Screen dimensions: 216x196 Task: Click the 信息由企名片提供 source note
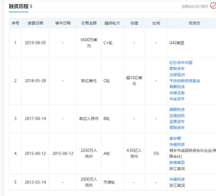point(195,7)
